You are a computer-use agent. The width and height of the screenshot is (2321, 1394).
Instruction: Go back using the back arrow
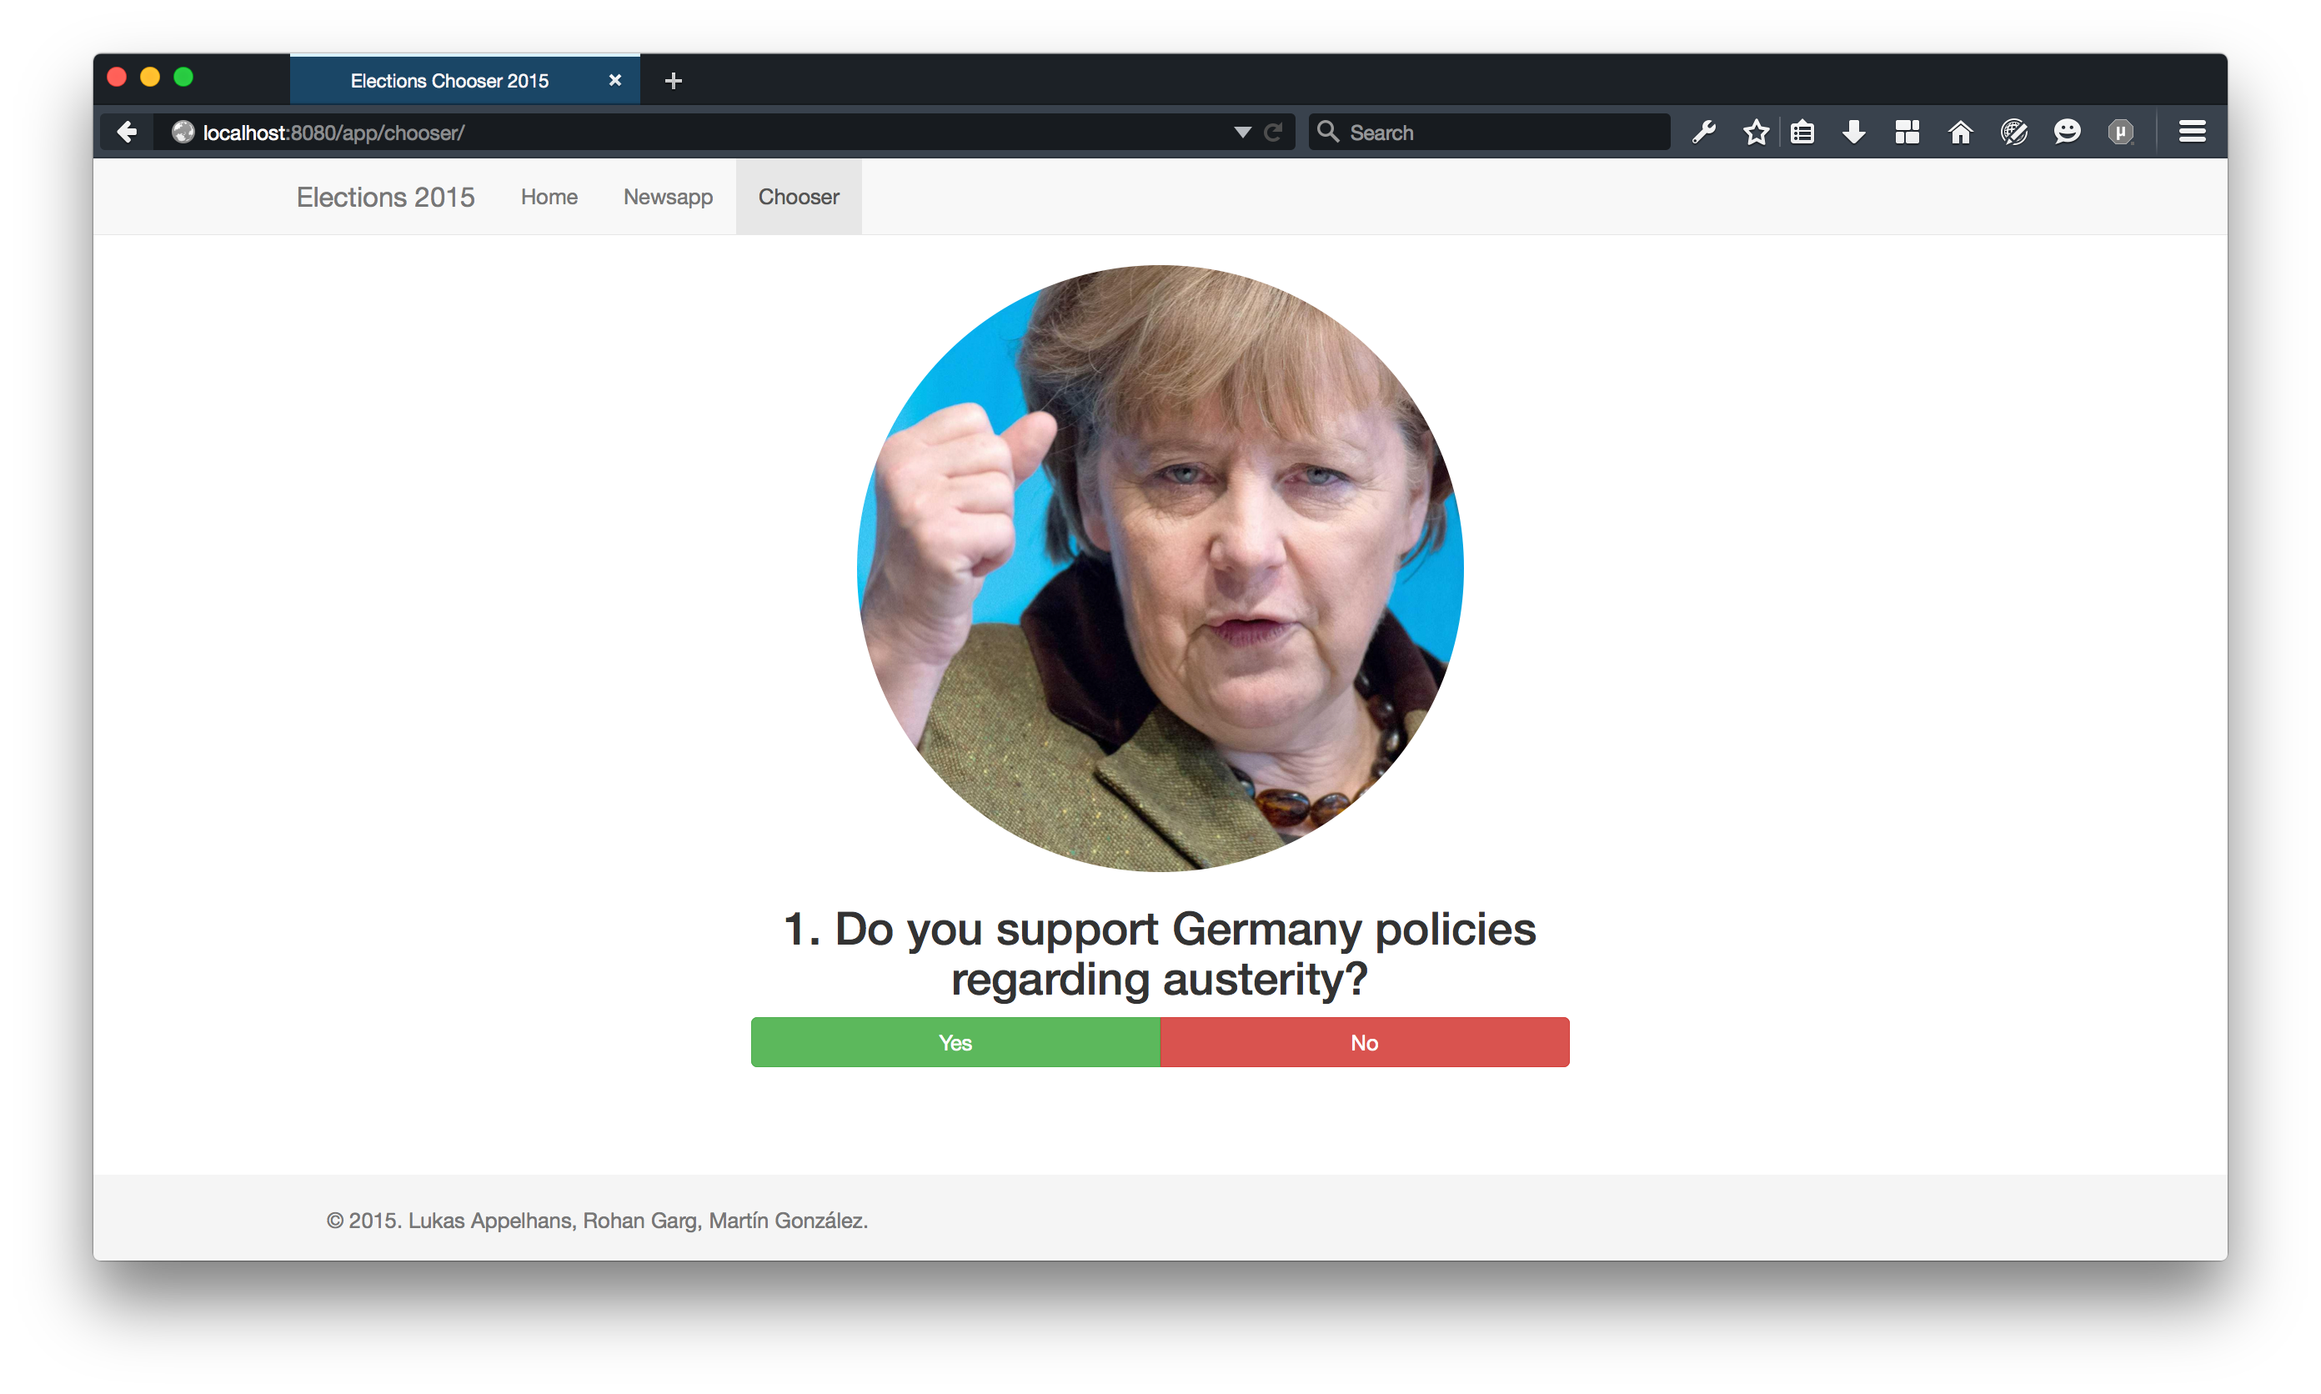point(128,133)
